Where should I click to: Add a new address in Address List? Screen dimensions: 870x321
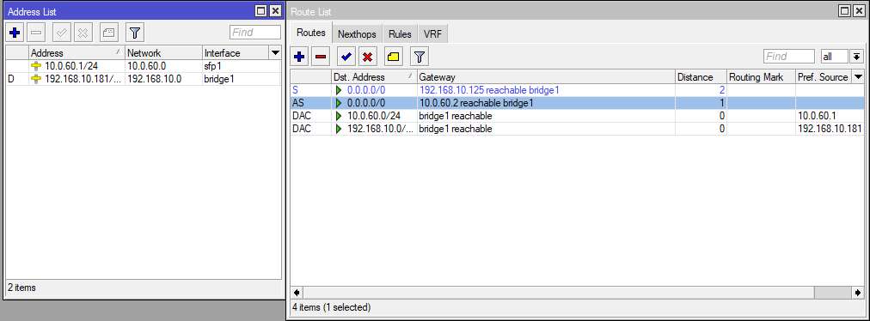[x=15, y=33]
